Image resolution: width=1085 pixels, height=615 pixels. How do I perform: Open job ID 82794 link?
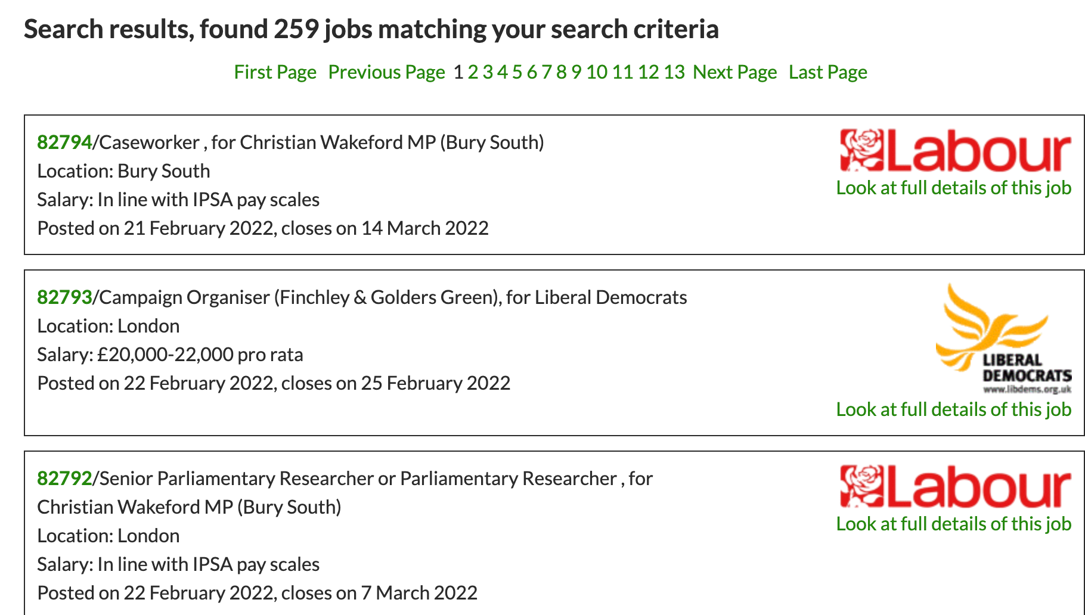pyautogui.click(x=64, y=142)
